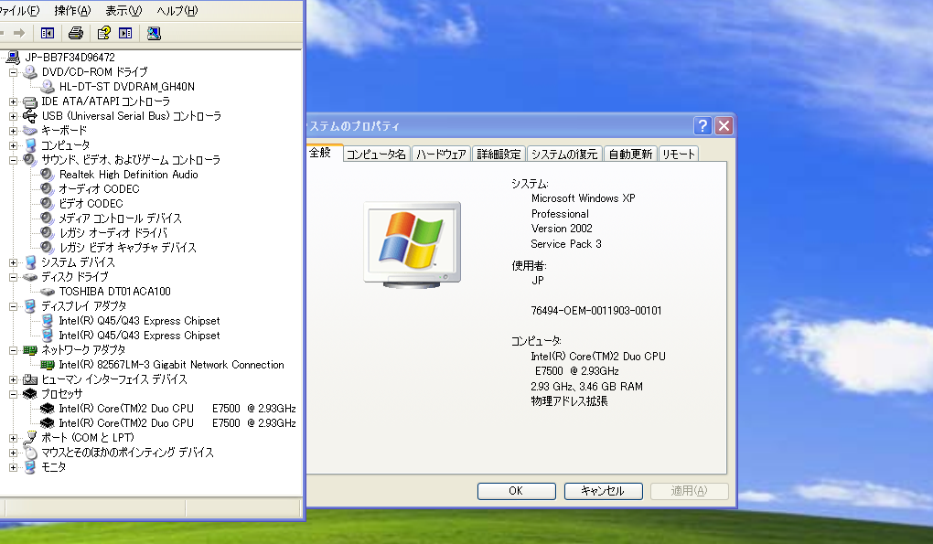Viewport: 933px width, 544px height.
Task: Select the レガシ ビデオ キャプチャ デバイス row
Action: pos(127,248)
